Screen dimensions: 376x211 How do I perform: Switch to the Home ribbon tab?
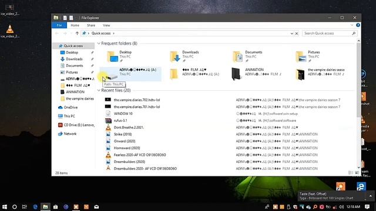point(75,25)
